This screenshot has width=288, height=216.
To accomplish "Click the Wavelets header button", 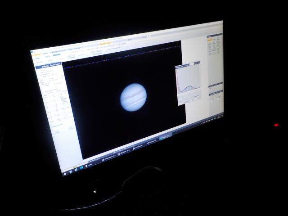I will coord(45,67).
